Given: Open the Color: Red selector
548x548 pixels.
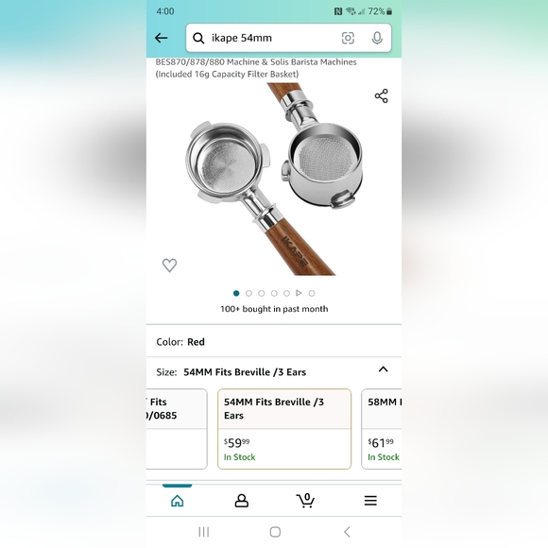Looking at the screenshot, I should (x=274, y=341).
